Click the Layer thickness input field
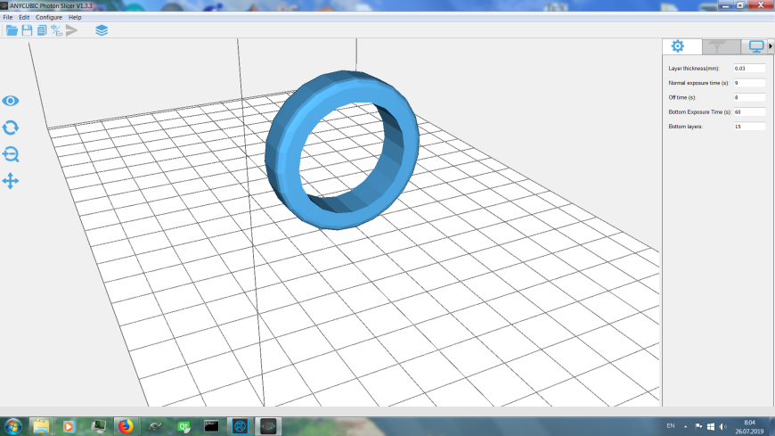Screen dimensions: 775x436 pos(749,69)
